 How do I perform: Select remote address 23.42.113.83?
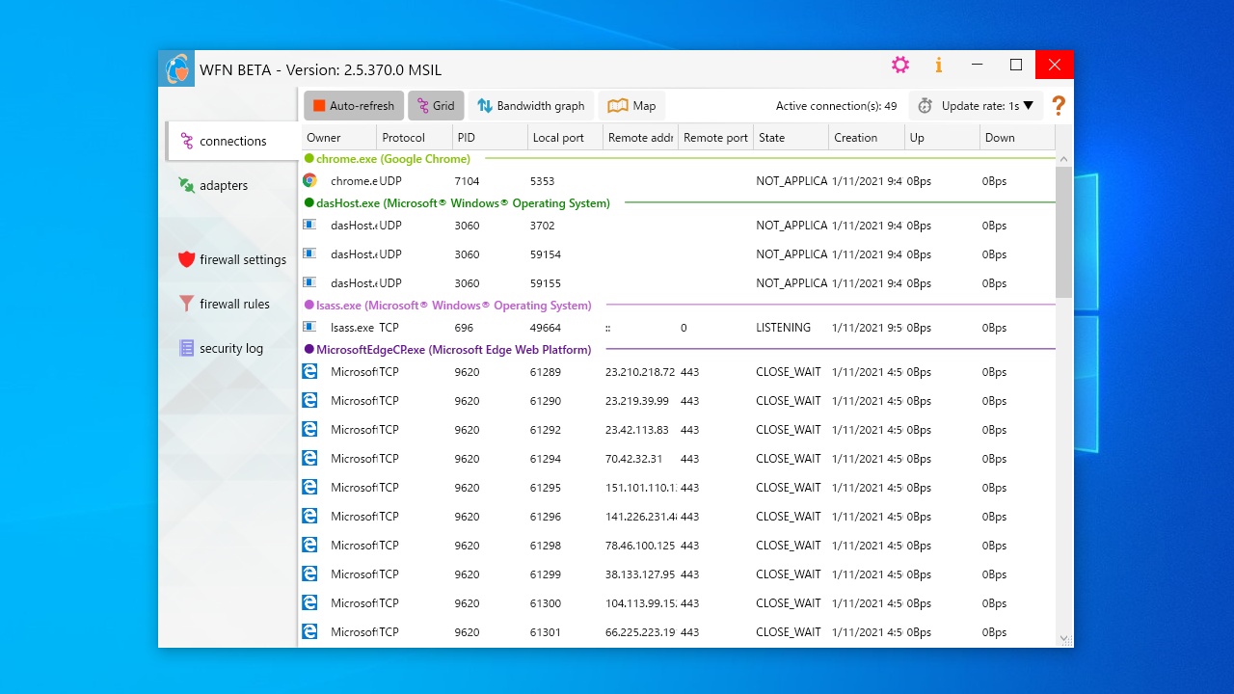pyautogui.click(x=636, y=430)
